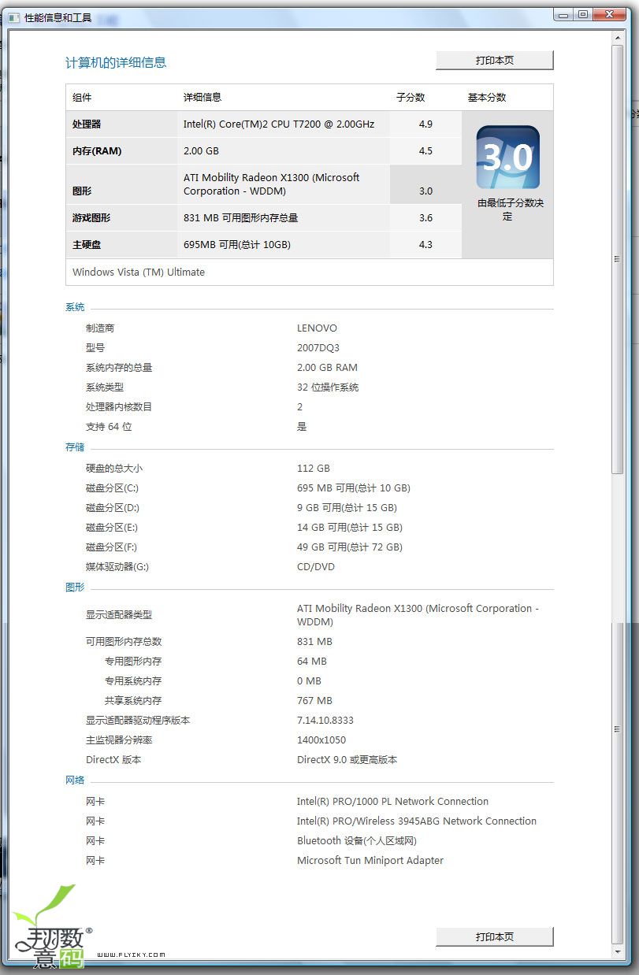
Task: Click the memory subscore "4.5"
Action: coord(425,151)
